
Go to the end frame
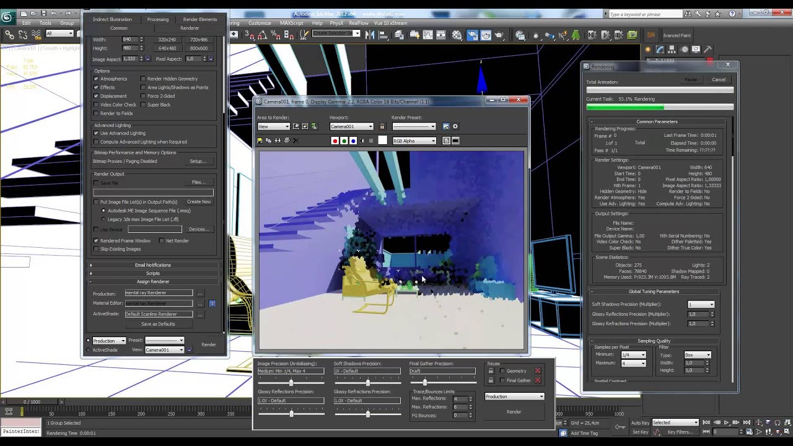[x=747, y=422]
